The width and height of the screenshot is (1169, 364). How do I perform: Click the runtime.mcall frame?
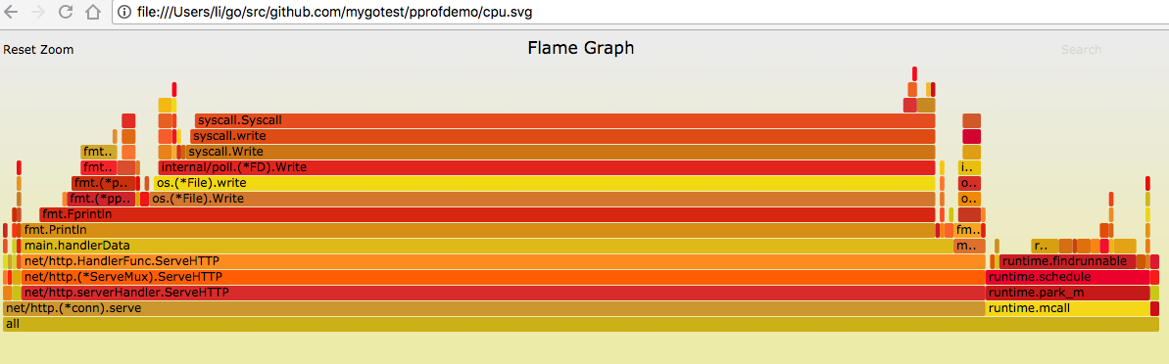tap(1068, 308)
